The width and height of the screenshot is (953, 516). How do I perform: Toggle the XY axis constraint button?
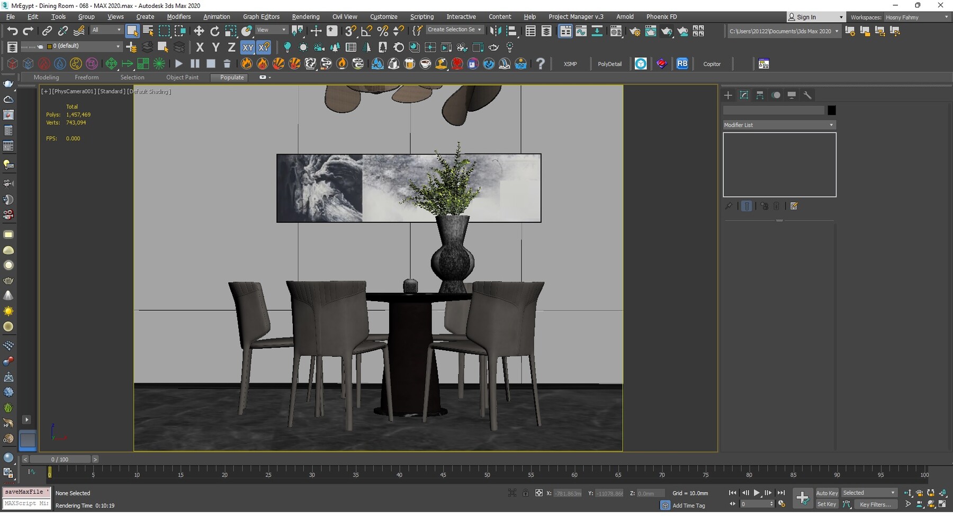click(248, 47)
